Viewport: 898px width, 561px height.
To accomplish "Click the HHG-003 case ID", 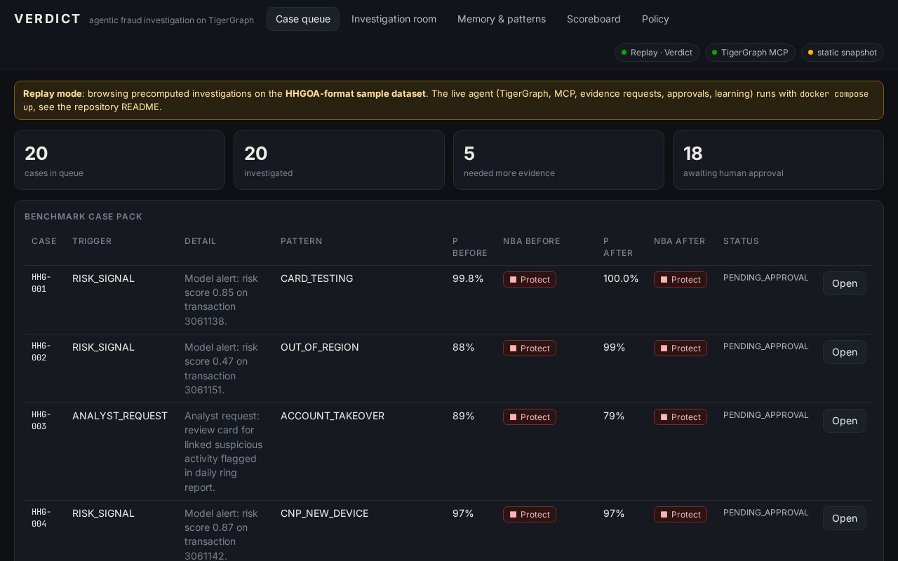I will (41, 421).
